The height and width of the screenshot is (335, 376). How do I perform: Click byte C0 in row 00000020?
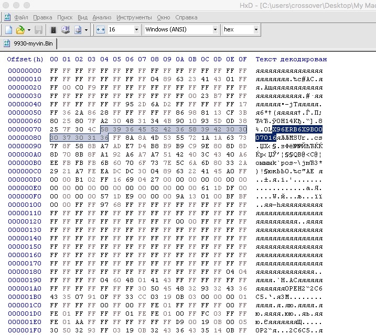pyautogui.click(x=79, y=87)
